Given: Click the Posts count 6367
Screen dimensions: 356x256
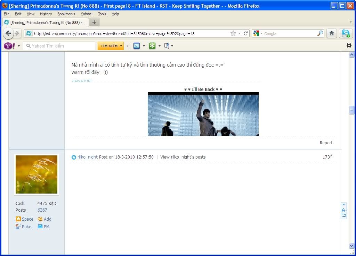Looking at the screenshot, I should coord(42,210).
